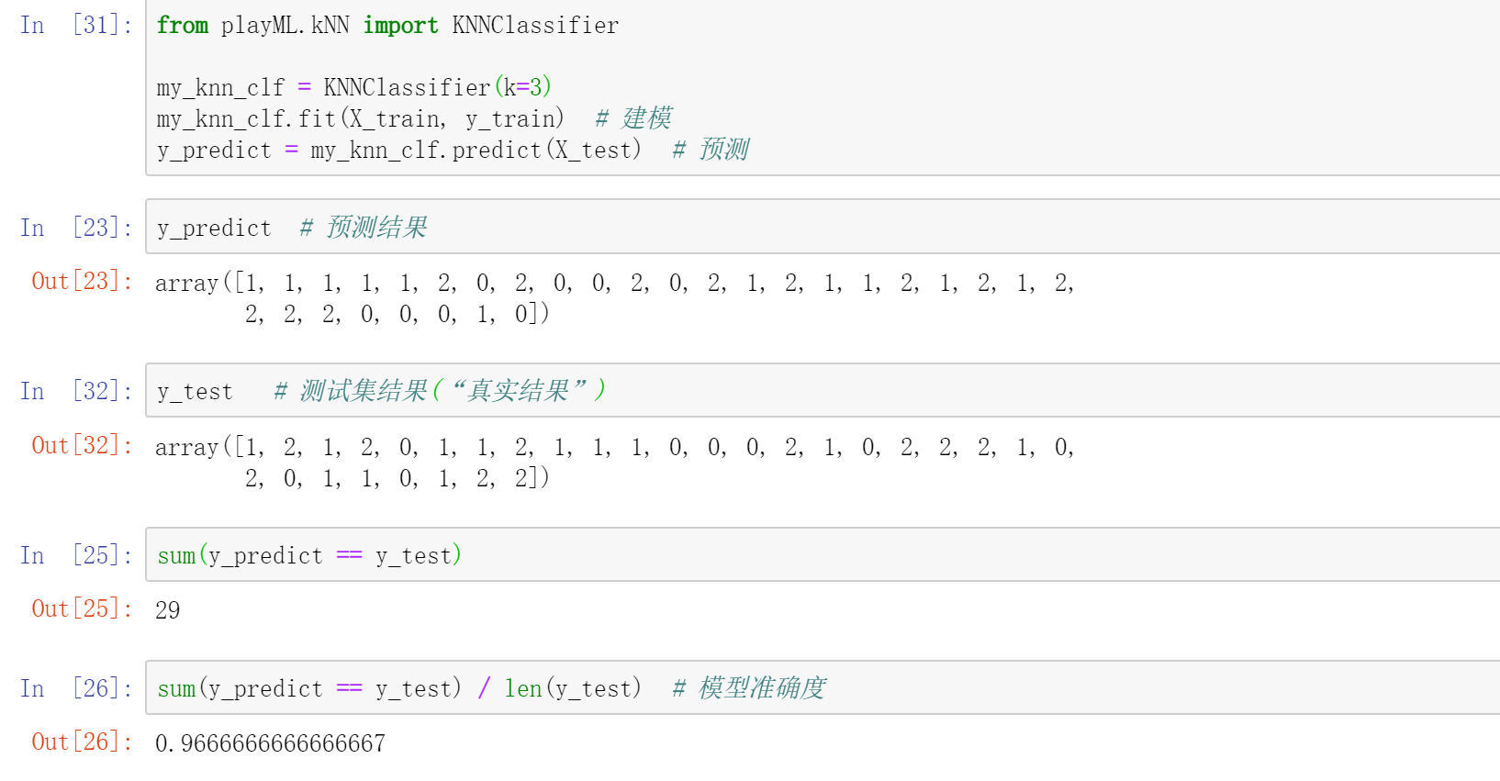Image resolution: width=1500 pixels, height=781 pixels.
Task: Click the Out[26] output prompt
Action: pos(82,742)
